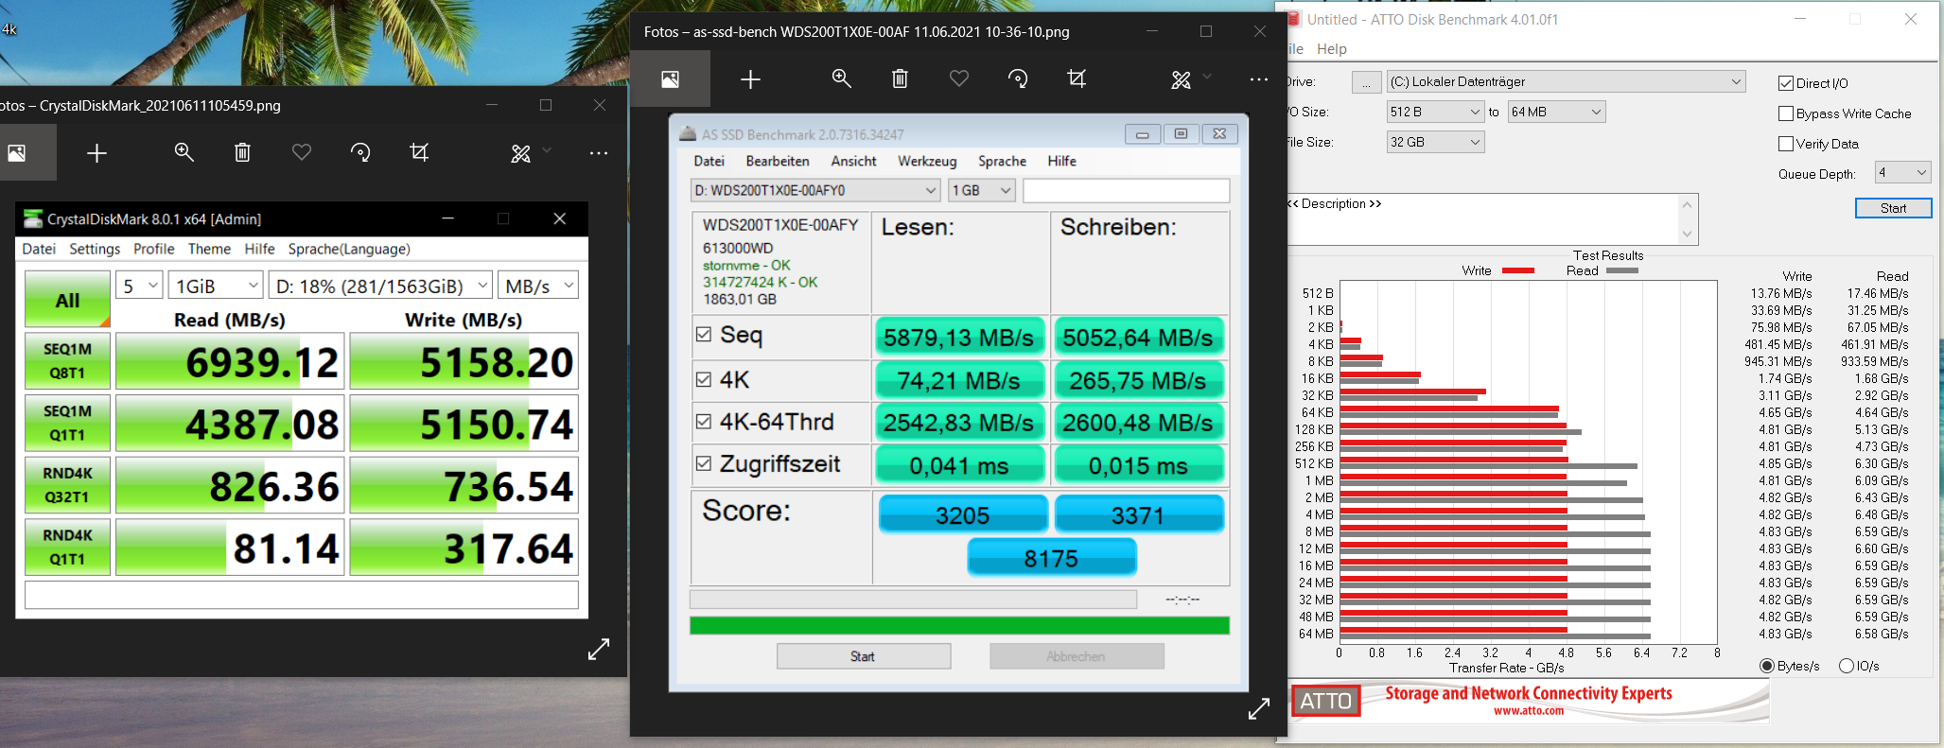Click the CrystalDiskMark app icon in title bar
Image resolution: width=1944 pixels, height=748 pixels.
coord(33,219)
